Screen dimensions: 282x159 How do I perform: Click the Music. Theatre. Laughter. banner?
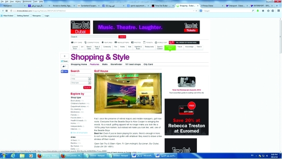pyautogui.click(x=146, y=27)
